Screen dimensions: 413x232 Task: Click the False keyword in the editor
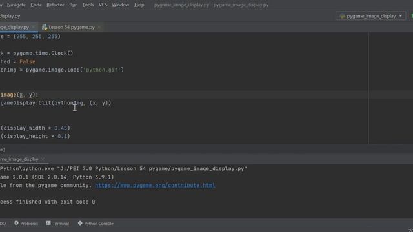point(27,62)
